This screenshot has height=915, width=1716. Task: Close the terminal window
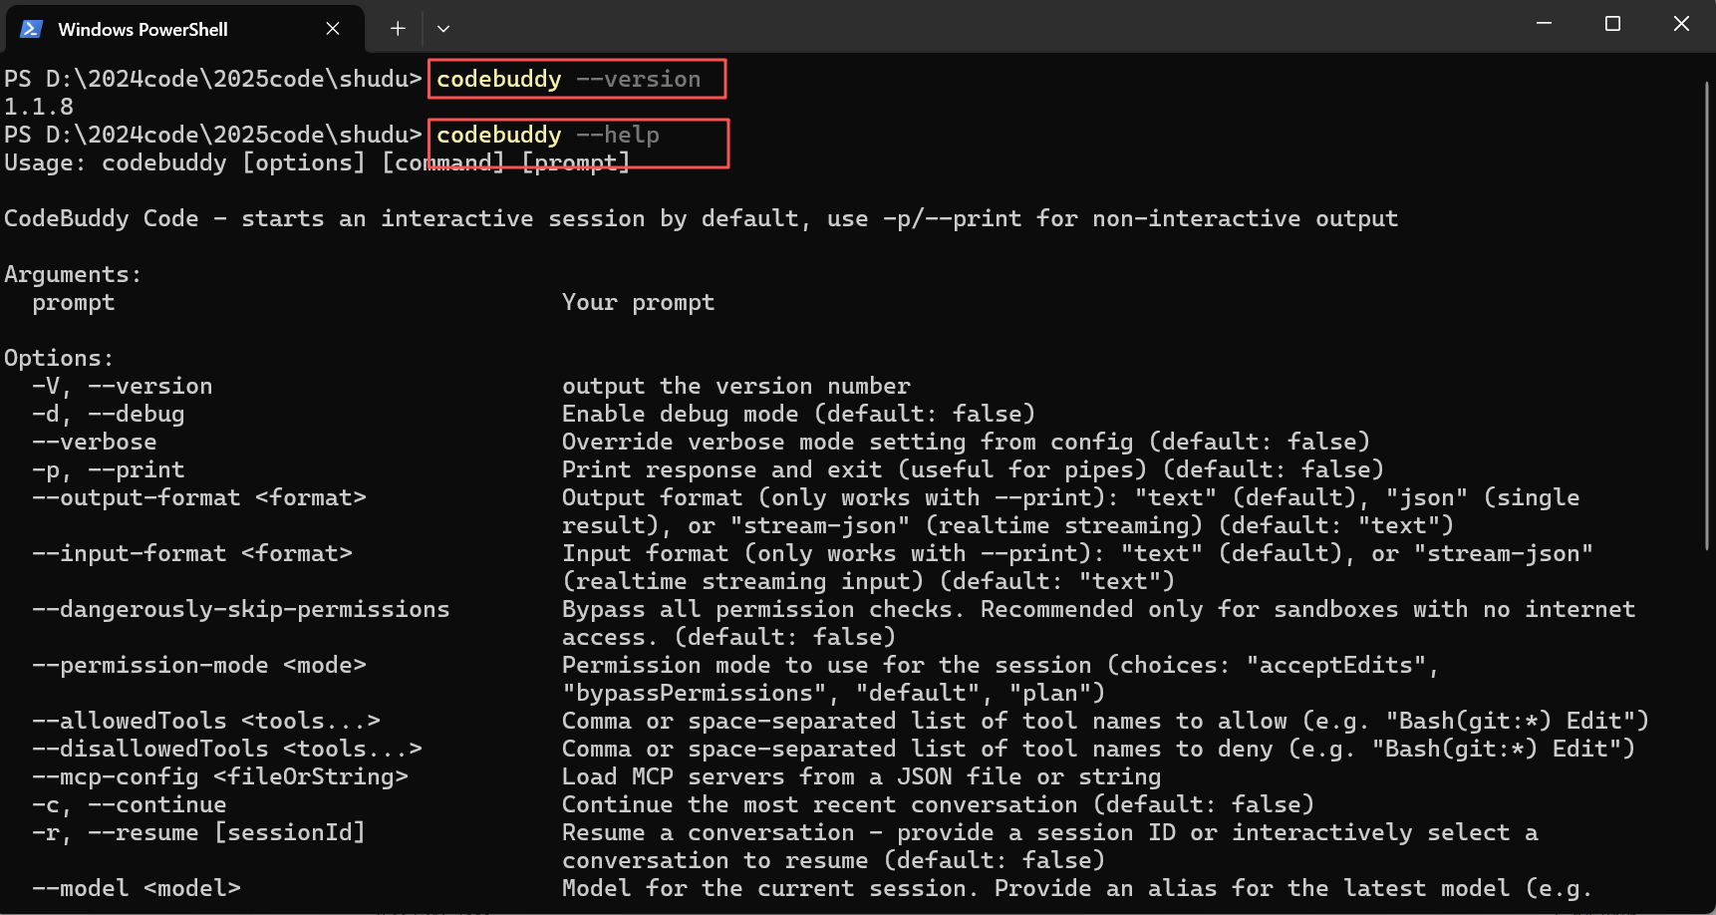click(x=1681, y=24)
